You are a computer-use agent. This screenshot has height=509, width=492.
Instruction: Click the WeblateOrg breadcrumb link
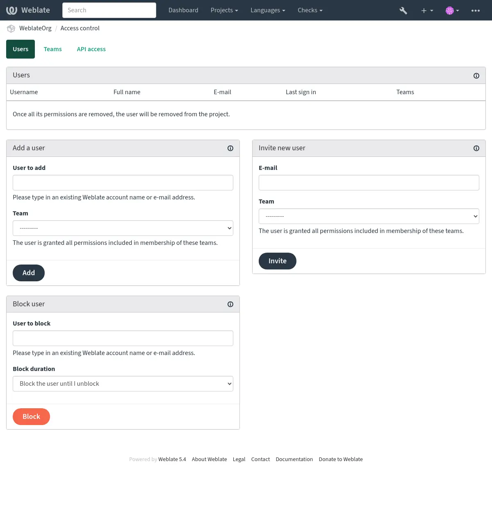(35, 28)
